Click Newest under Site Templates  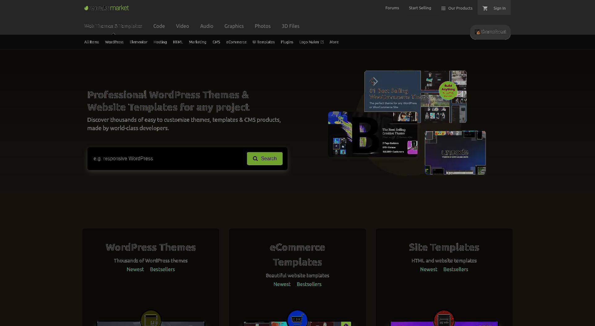click(x=429, y=269)
